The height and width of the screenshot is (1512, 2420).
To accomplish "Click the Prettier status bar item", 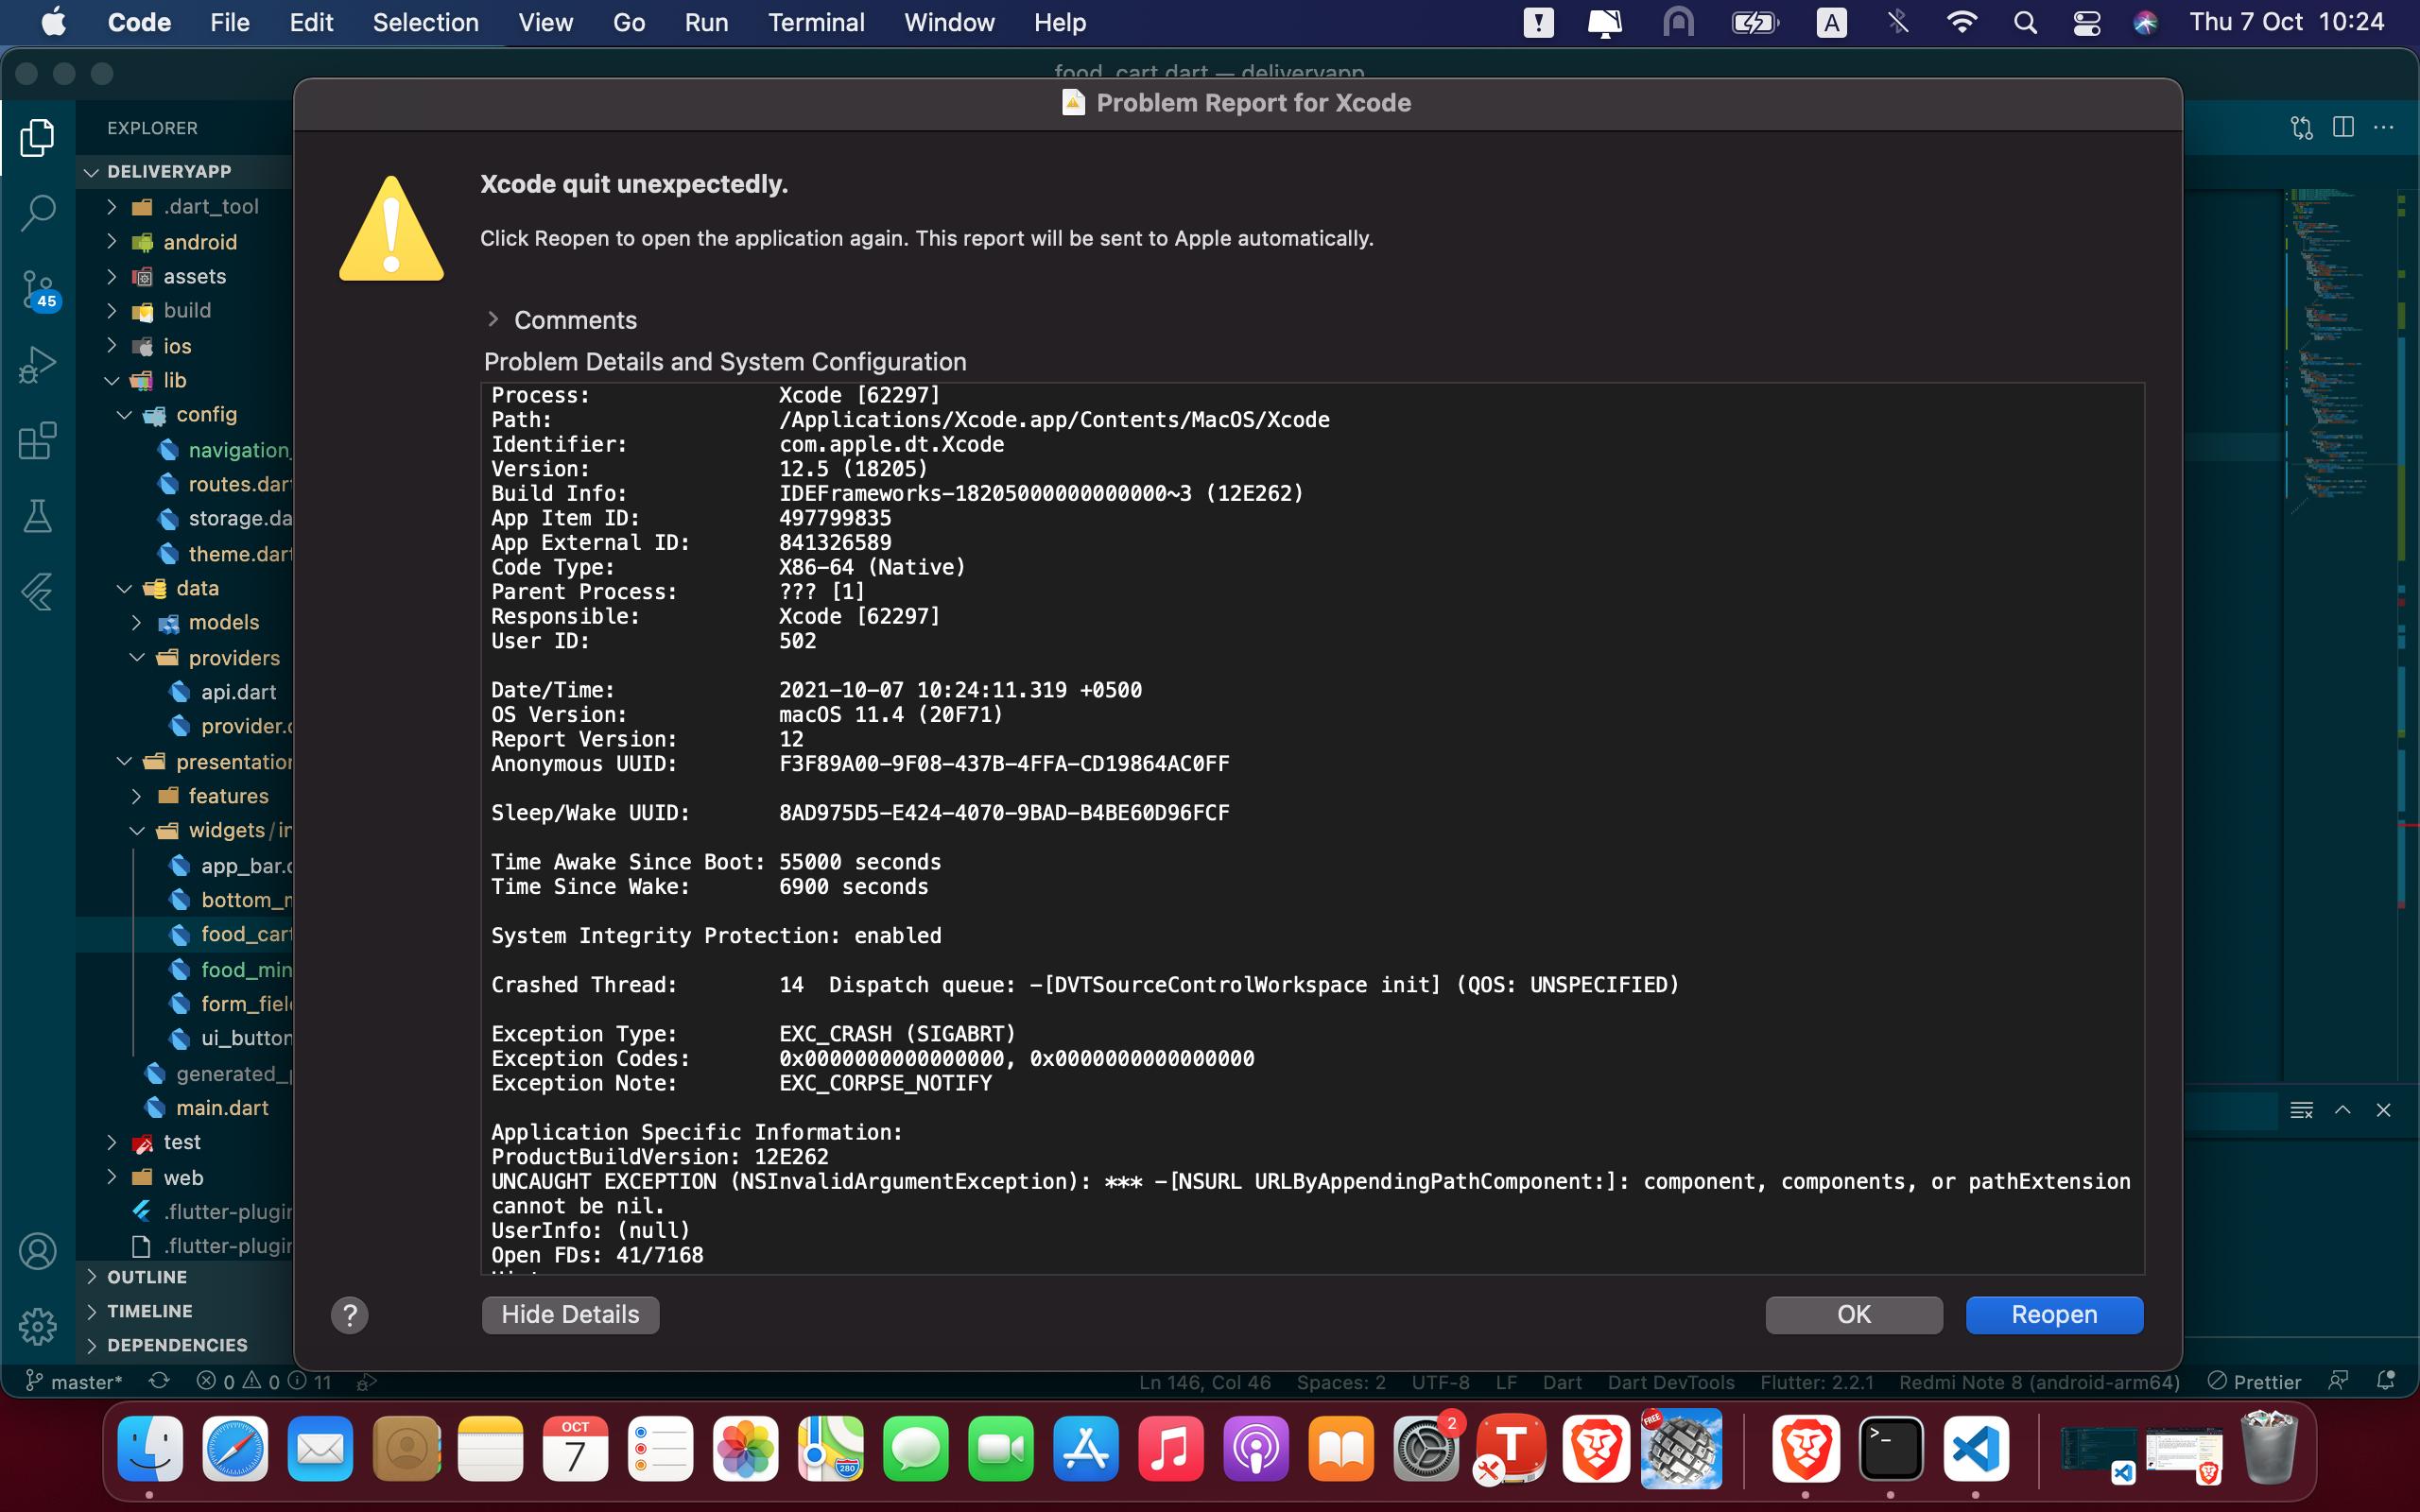I will (2254, 1381).
